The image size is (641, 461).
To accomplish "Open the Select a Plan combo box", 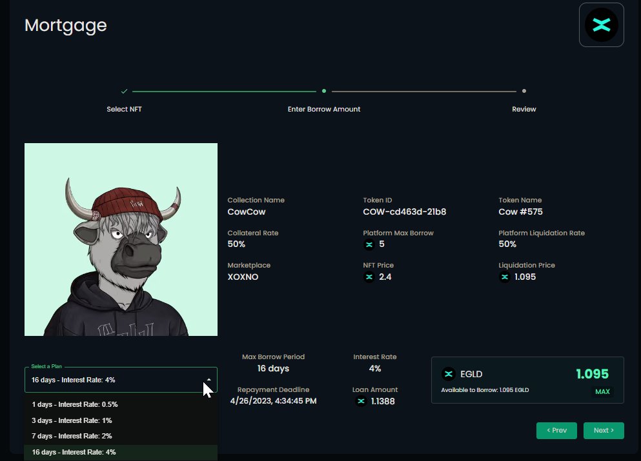I will [121, 380].
